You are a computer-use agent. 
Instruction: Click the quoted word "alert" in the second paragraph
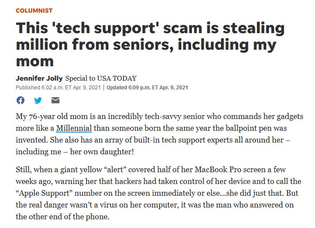pos(115,170)
